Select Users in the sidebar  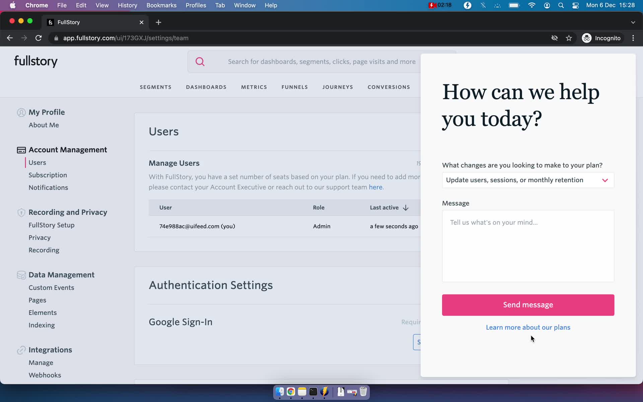pyautogui.click(x=37, y=162)
